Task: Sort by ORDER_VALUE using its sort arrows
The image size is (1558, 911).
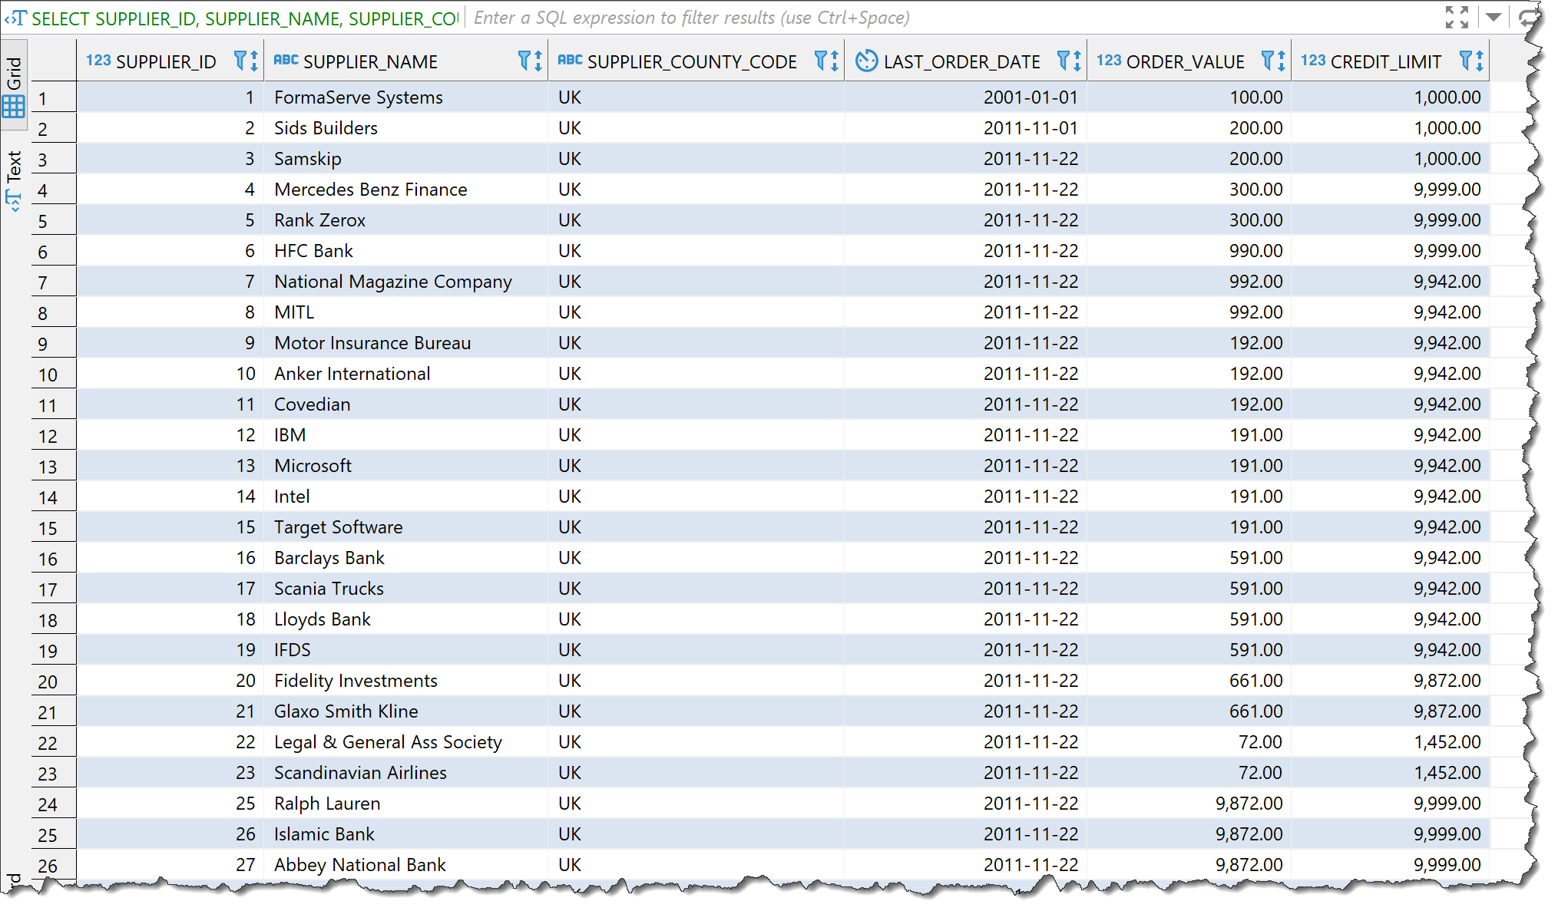Action: tap(1281, 61)
